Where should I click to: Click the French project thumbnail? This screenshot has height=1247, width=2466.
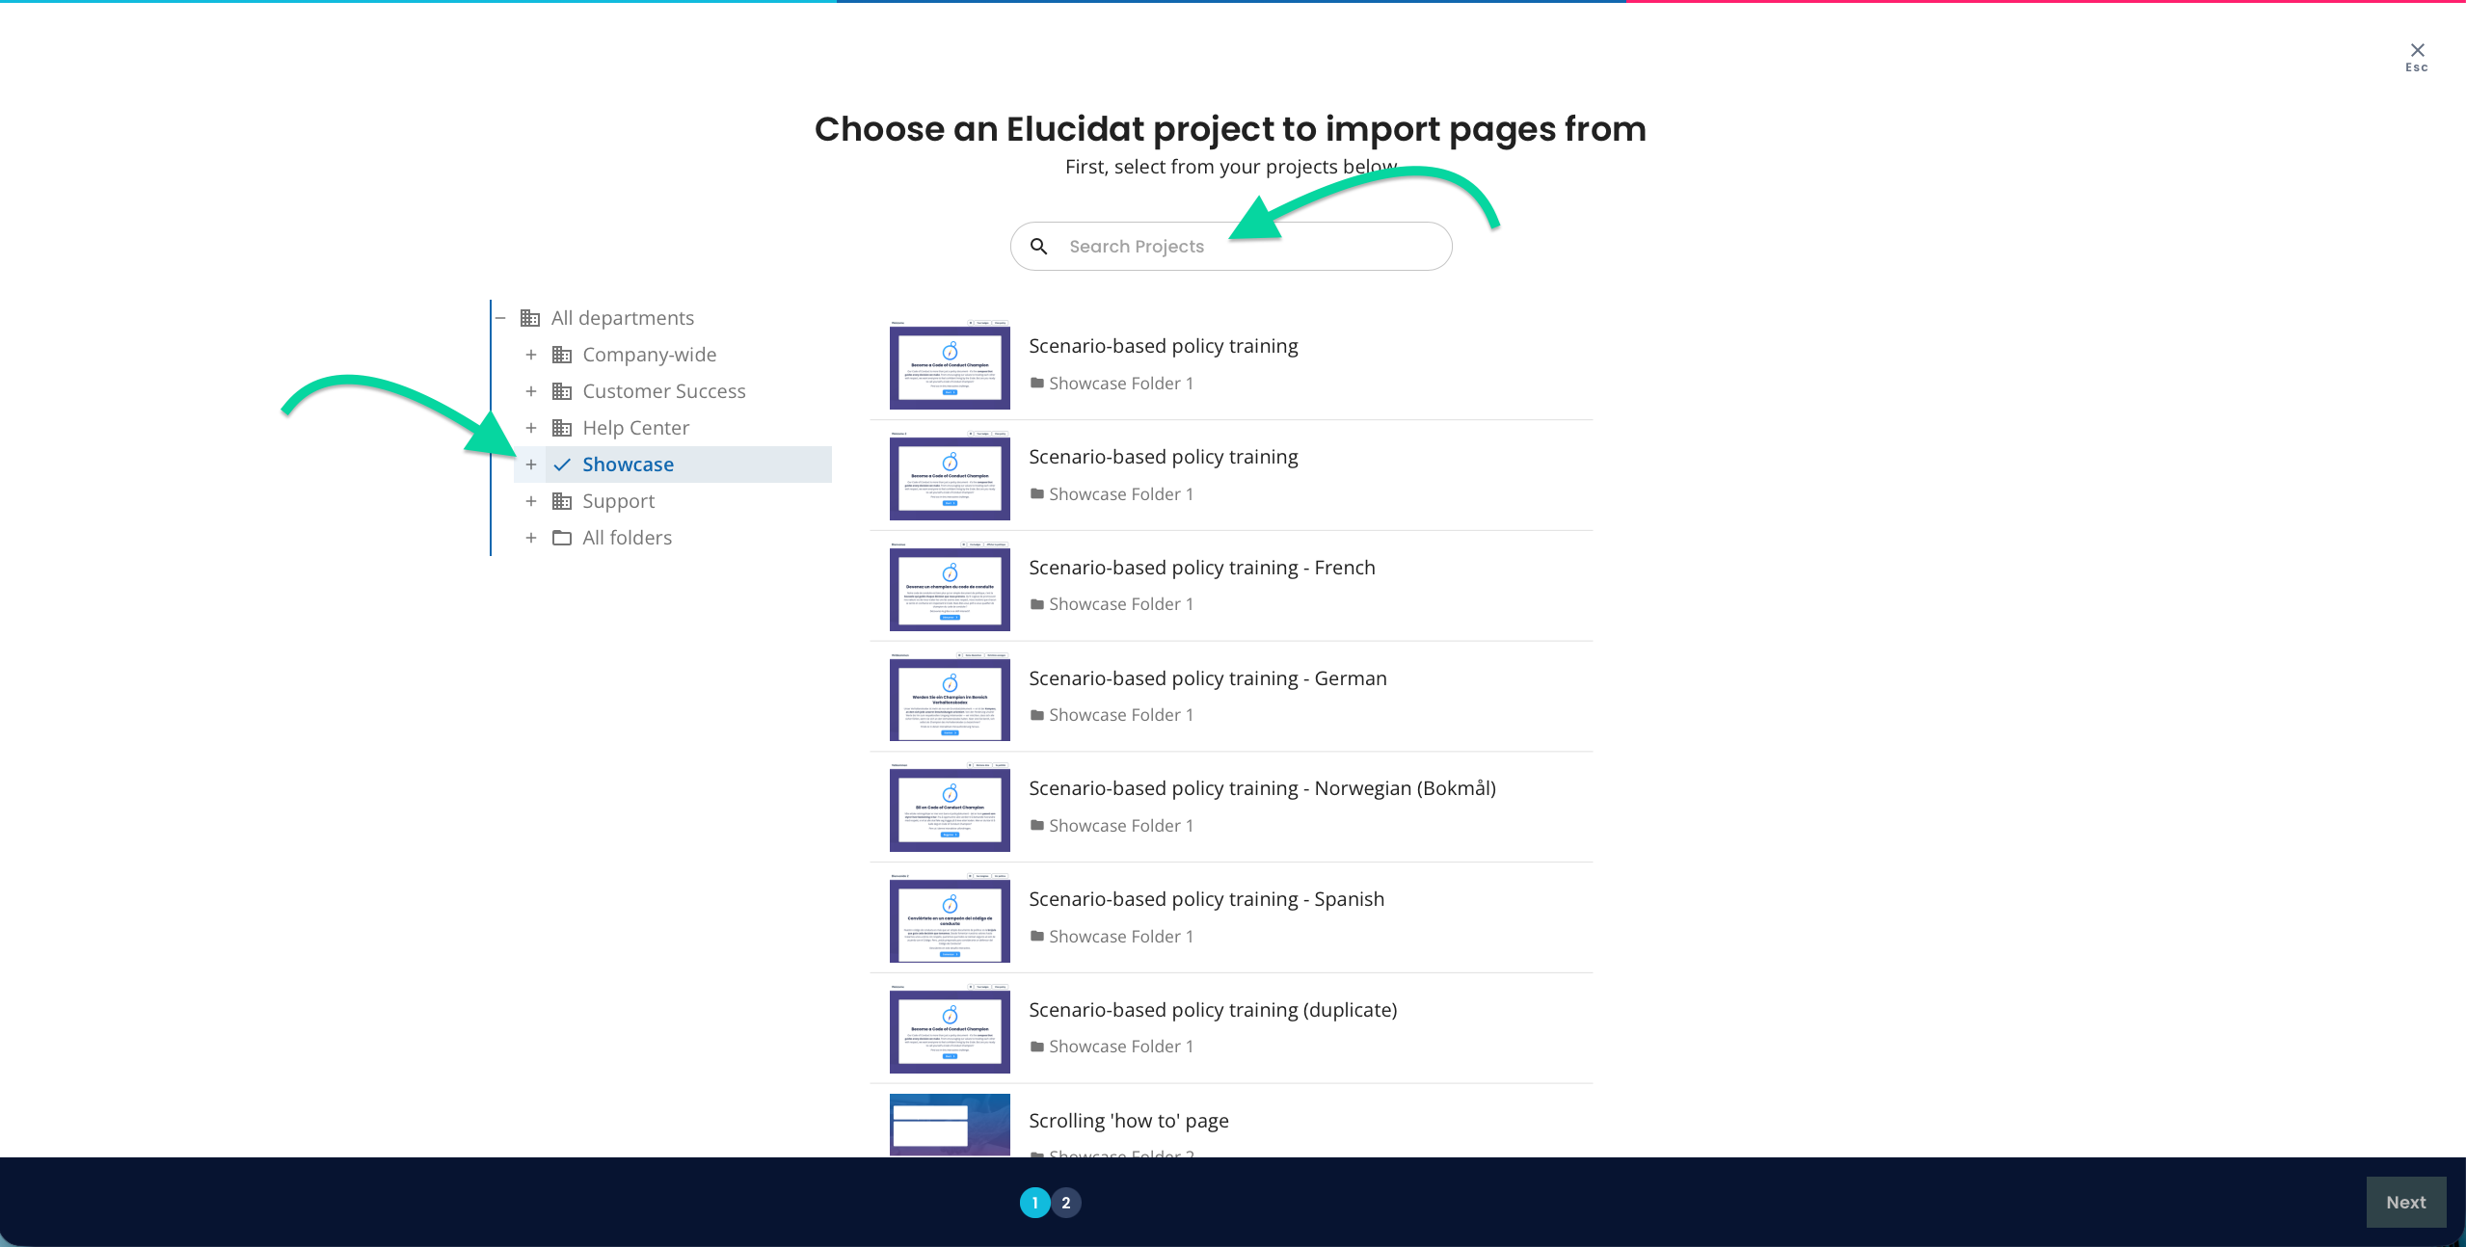950,586
